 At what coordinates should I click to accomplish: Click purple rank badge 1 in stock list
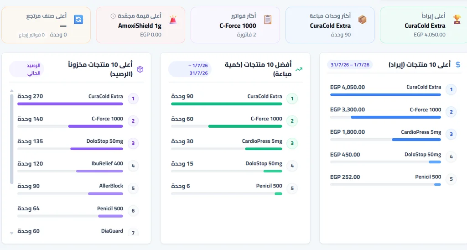pyautogui.click(x=133, y=99)
